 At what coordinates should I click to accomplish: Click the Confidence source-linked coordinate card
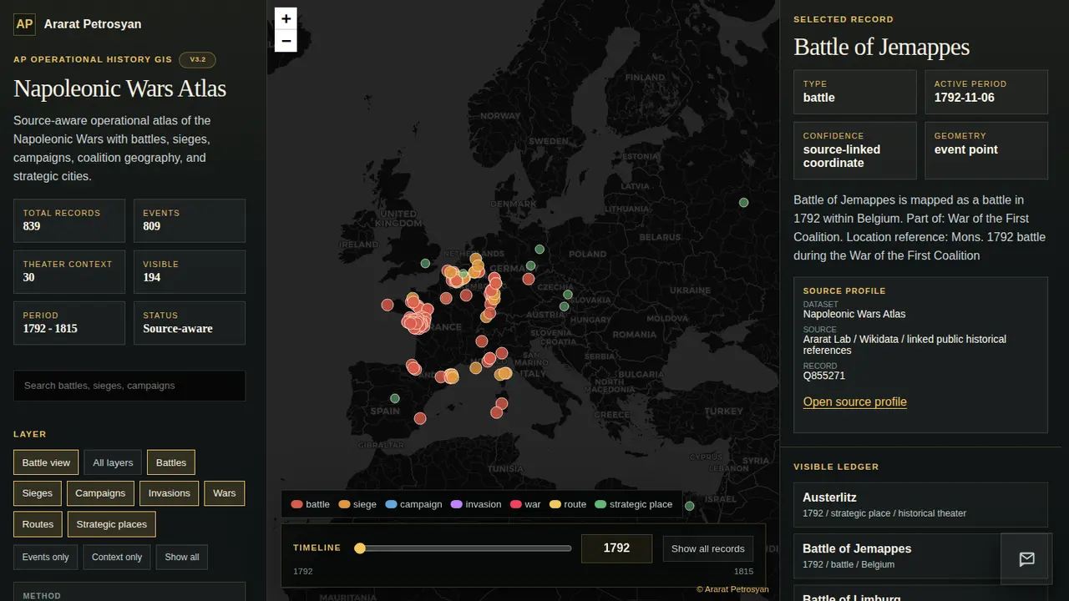pos(854,150)
